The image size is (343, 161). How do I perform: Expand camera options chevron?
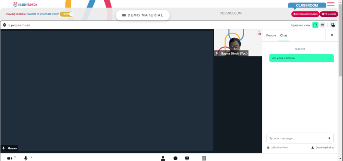[x=15, y=157]
